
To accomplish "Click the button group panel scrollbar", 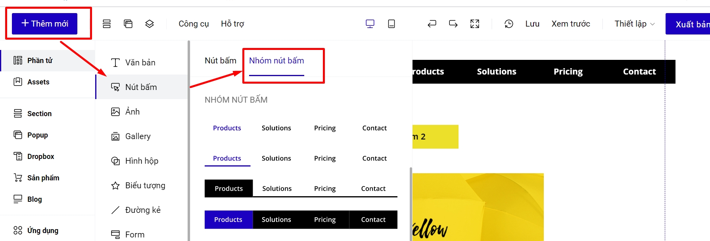I will [411, 202].
